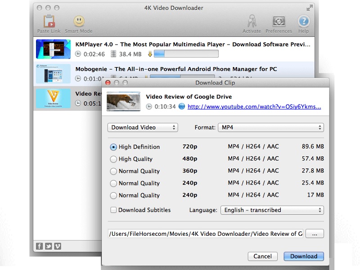Click file size icon beside 38.4 MB

click(x=113, y=54)
